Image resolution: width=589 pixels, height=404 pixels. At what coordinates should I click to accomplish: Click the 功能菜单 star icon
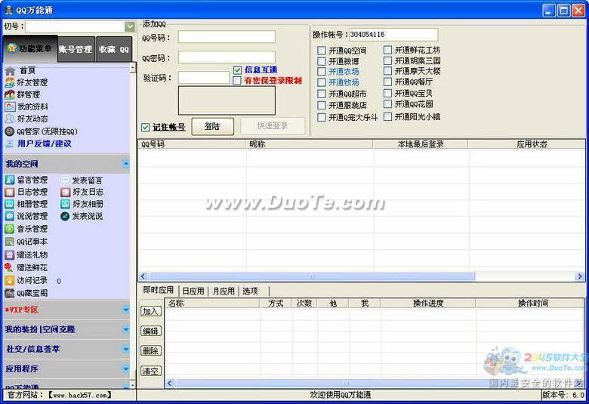[x=12, y=48]
